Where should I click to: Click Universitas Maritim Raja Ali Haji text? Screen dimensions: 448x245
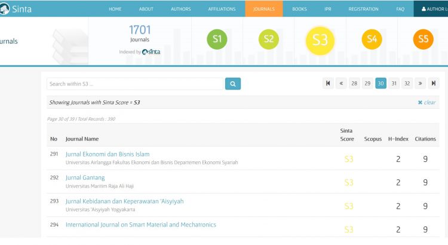[x=100, y=186]
